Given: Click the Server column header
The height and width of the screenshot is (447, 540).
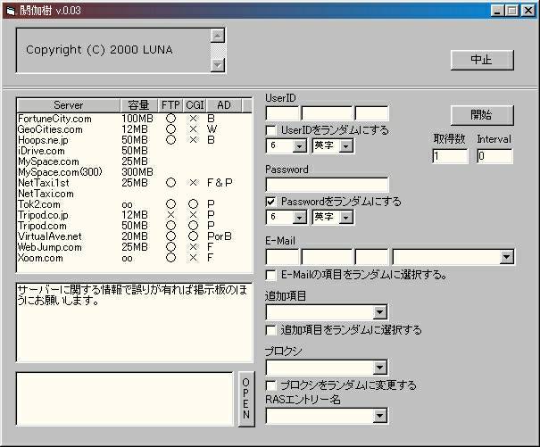Looking at the screenshot, I should tap(69, 105).
